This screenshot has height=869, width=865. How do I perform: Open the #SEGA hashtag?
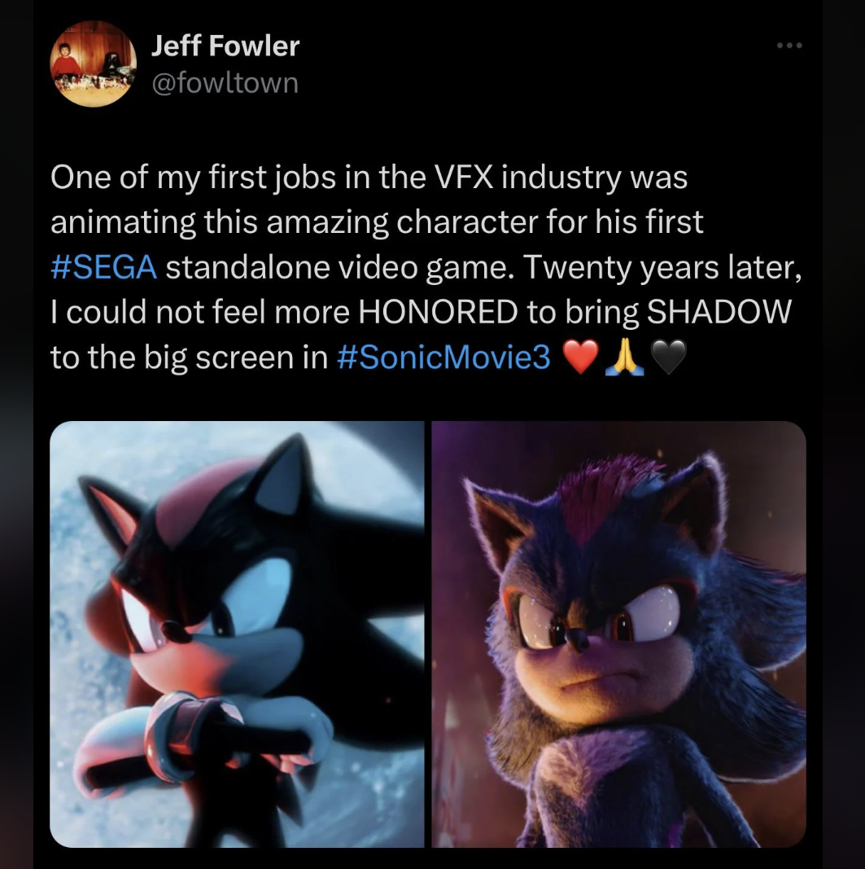(x=103, y=268)
